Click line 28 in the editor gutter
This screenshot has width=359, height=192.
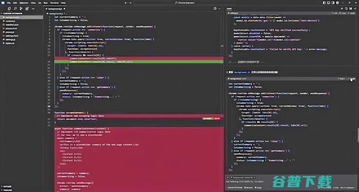coord(49,106)
